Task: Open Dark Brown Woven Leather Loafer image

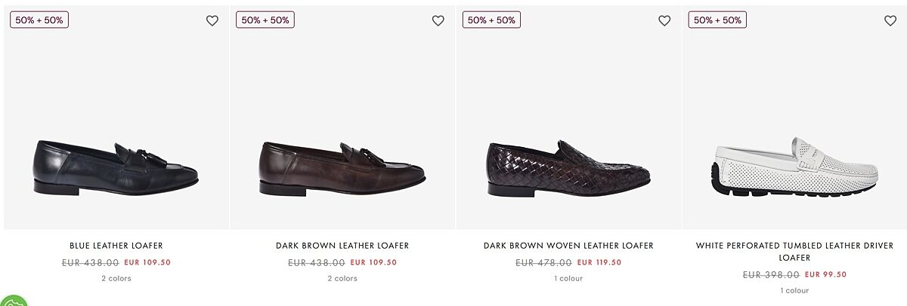Action: (x=568, y=167)
